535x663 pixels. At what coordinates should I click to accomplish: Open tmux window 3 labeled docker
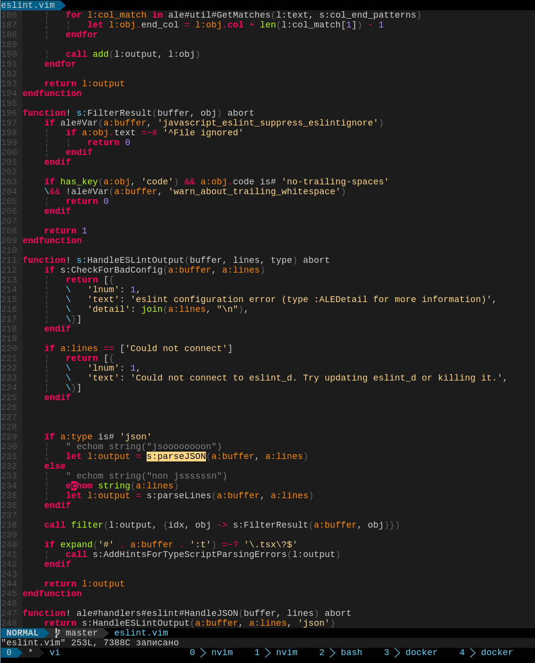point(422,652)
